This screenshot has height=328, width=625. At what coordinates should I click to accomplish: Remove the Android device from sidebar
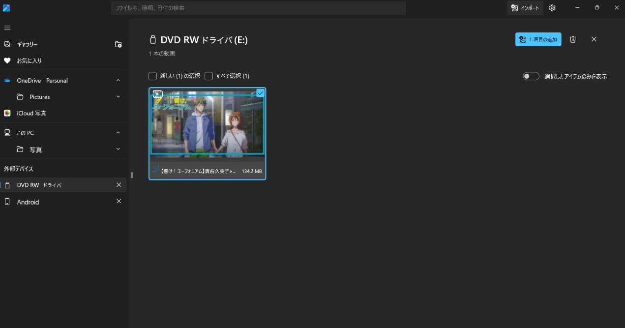pyautogui.click(x=119, y=202)
